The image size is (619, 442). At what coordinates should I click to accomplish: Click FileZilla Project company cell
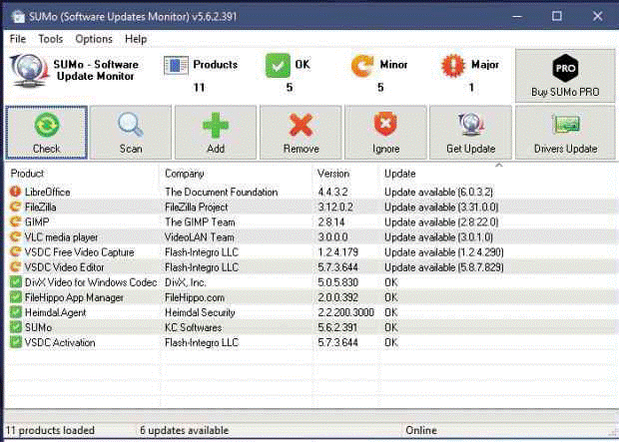[197, 208]
